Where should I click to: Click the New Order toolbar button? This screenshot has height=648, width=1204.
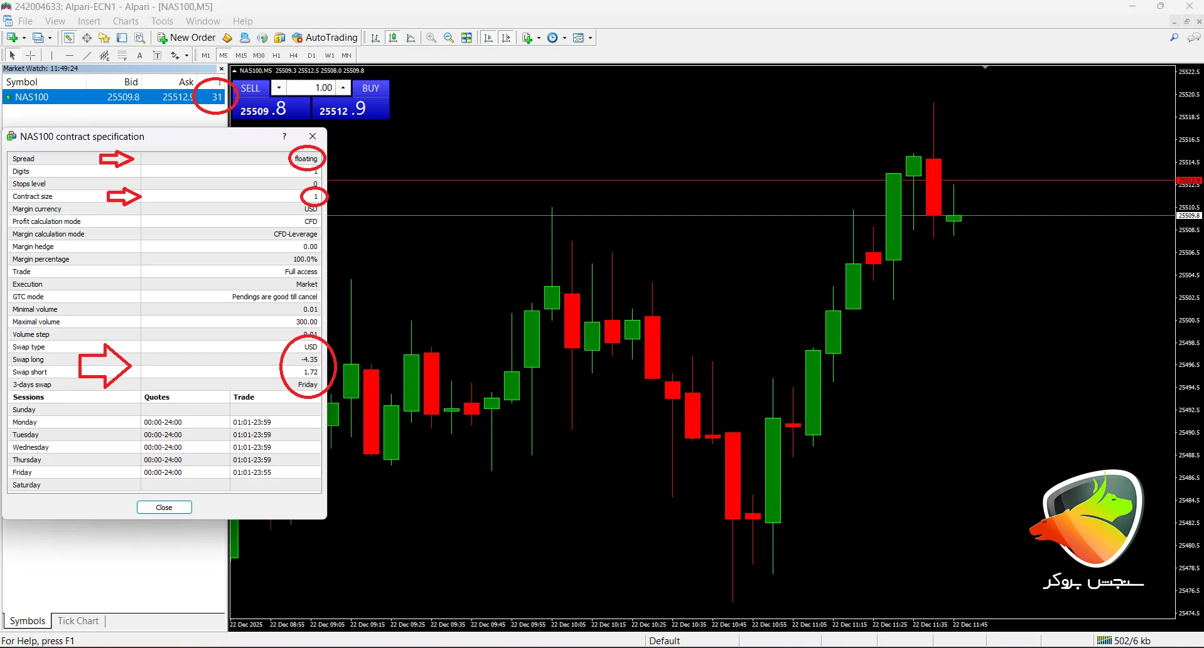coord(186,38)
